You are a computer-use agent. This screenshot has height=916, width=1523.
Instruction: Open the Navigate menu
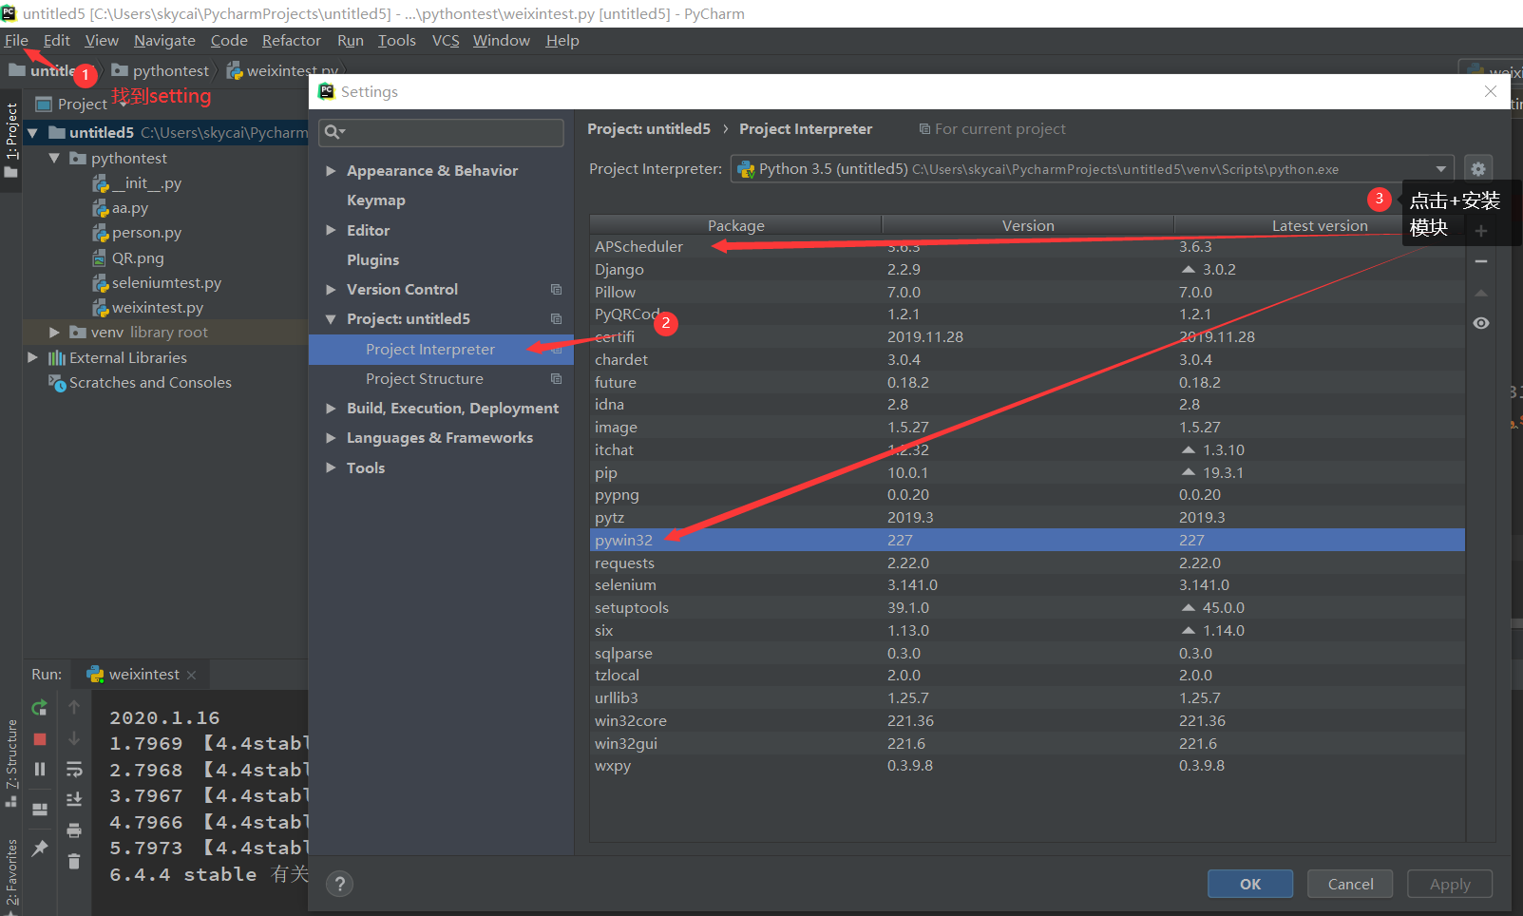click(164, 40)
